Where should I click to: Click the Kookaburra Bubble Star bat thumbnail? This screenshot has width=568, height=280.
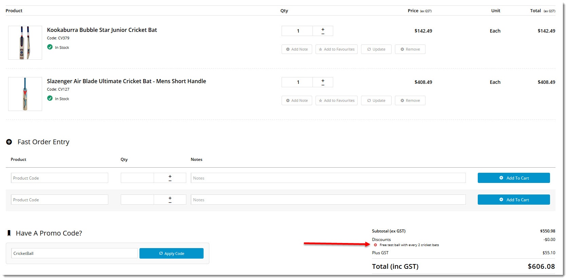(x=25, y=43)
